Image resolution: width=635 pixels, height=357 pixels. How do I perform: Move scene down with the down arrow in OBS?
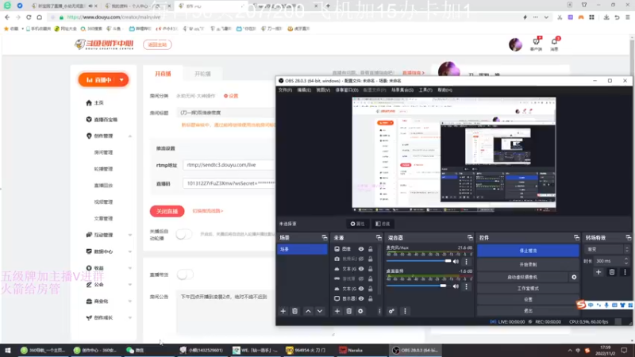click(320, 311)
